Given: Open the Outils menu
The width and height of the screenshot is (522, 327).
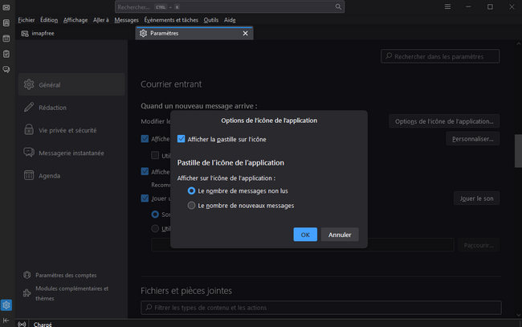Looking at the screenshot, I should tap(211, 19).
